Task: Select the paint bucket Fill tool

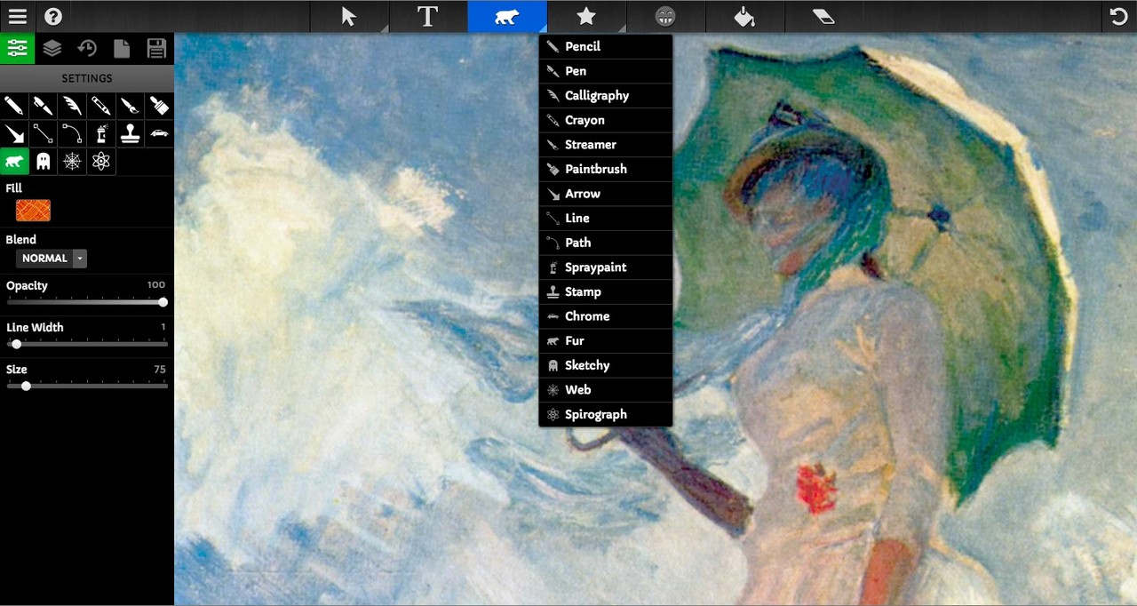Action: coord(743,15)
